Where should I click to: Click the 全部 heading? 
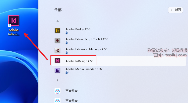click(58, 10)
